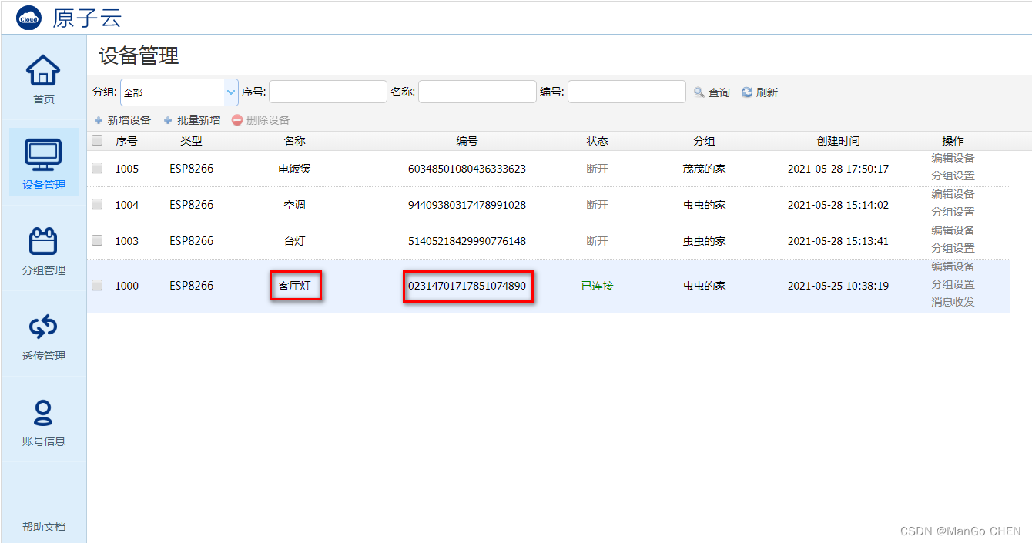Click 分组设置 for the 台灯 row
Image resolution: width=1032 pixels, height=543 pixels.
pos(953,248)
